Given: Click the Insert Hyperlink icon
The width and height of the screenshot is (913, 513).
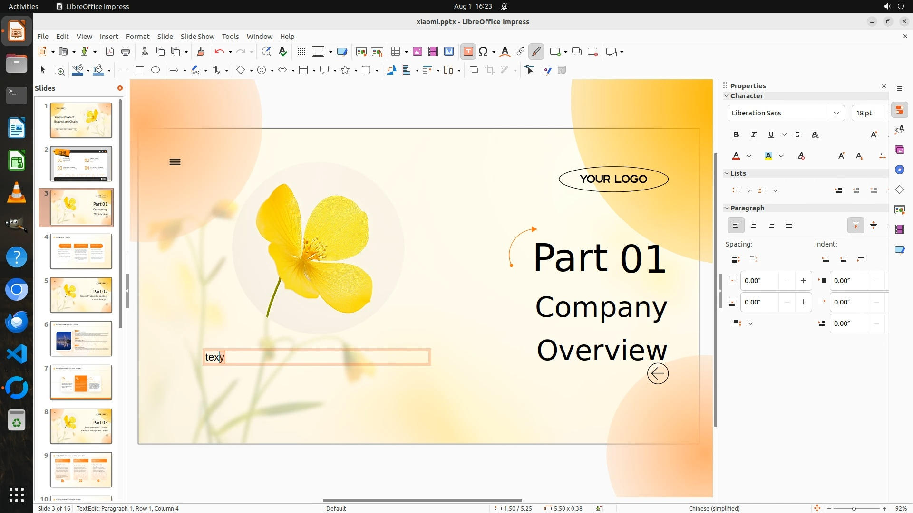Looking at the screenshot, I should click(521, 52).
